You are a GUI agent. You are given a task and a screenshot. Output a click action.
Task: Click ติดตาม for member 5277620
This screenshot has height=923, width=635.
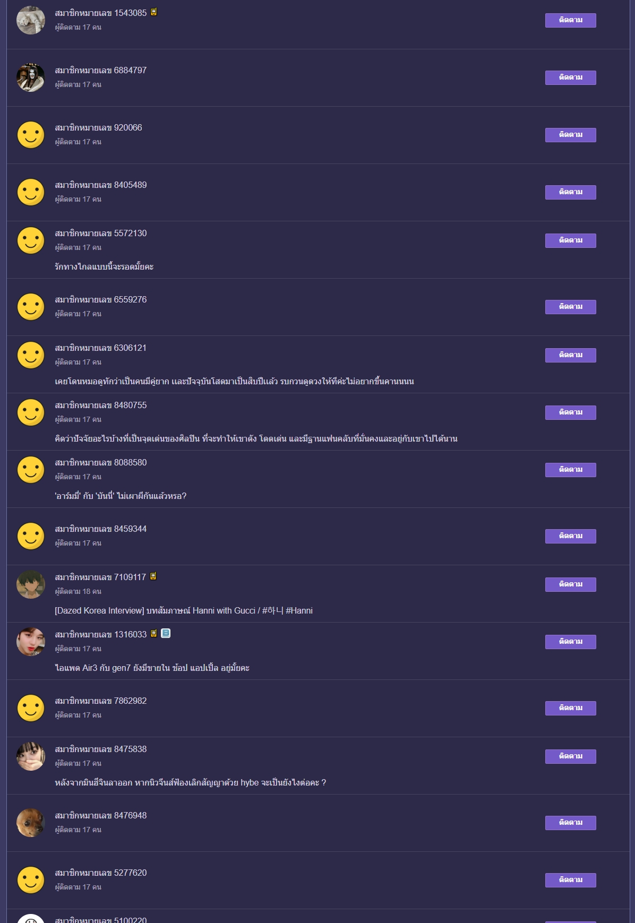click(570, 880)
